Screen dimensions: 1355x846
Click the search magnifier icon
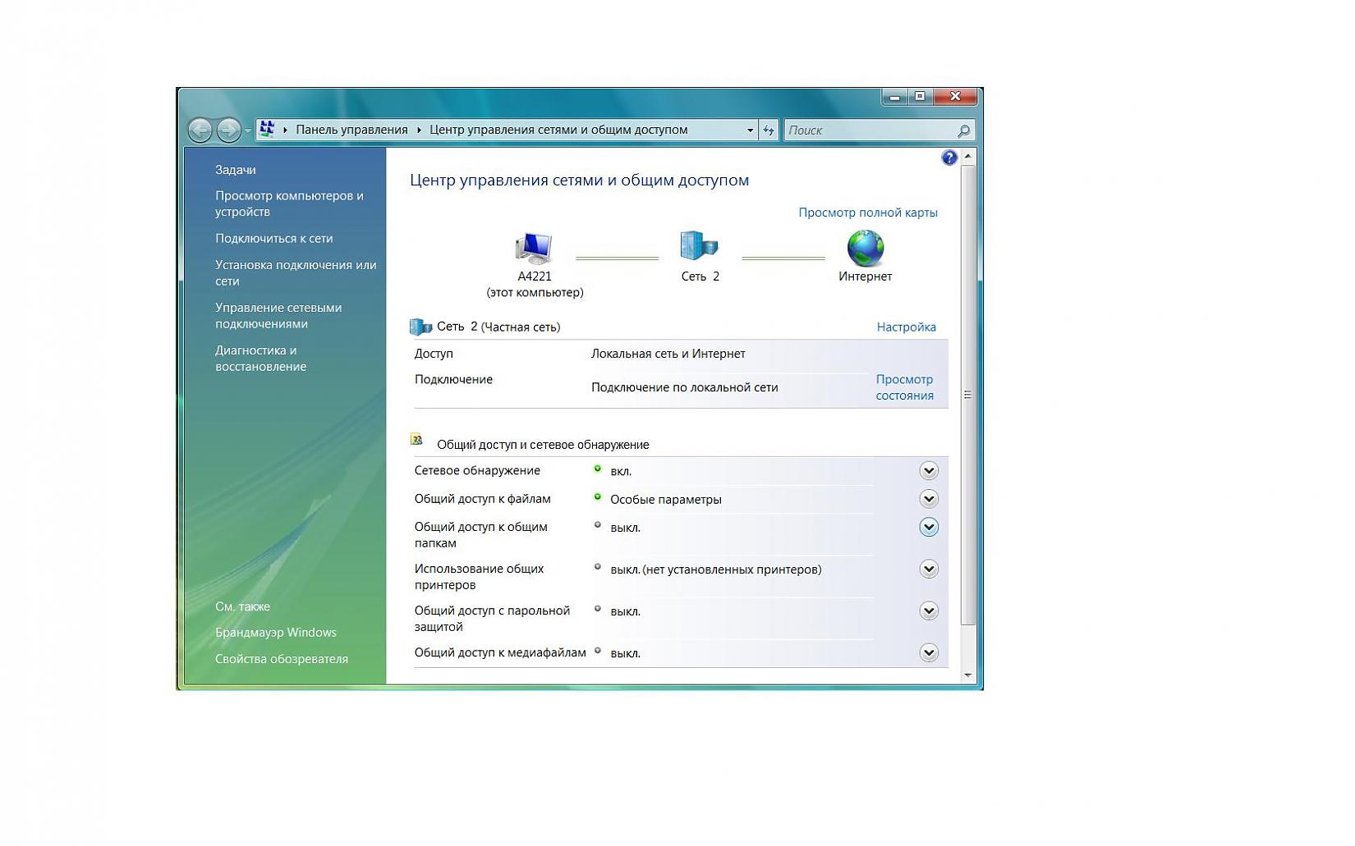[963, 130]
